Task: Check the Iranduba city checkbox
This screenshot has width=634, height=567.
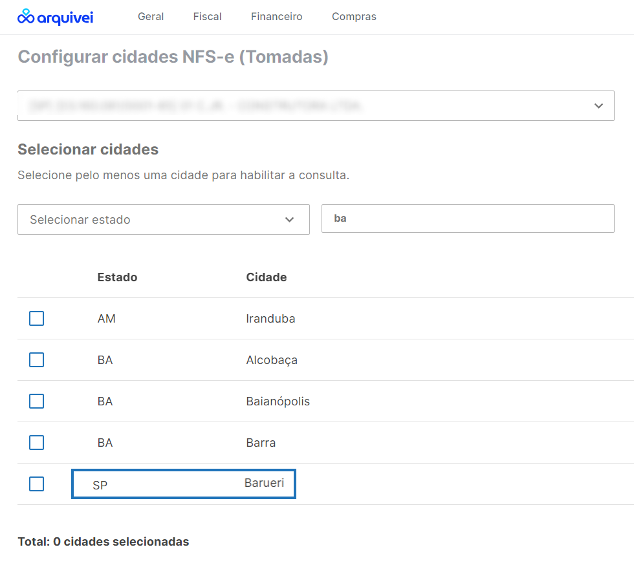Action: 36,319
